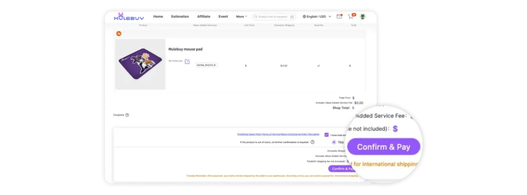Click the help icon beside out-of-stock notice

(312, 142)
